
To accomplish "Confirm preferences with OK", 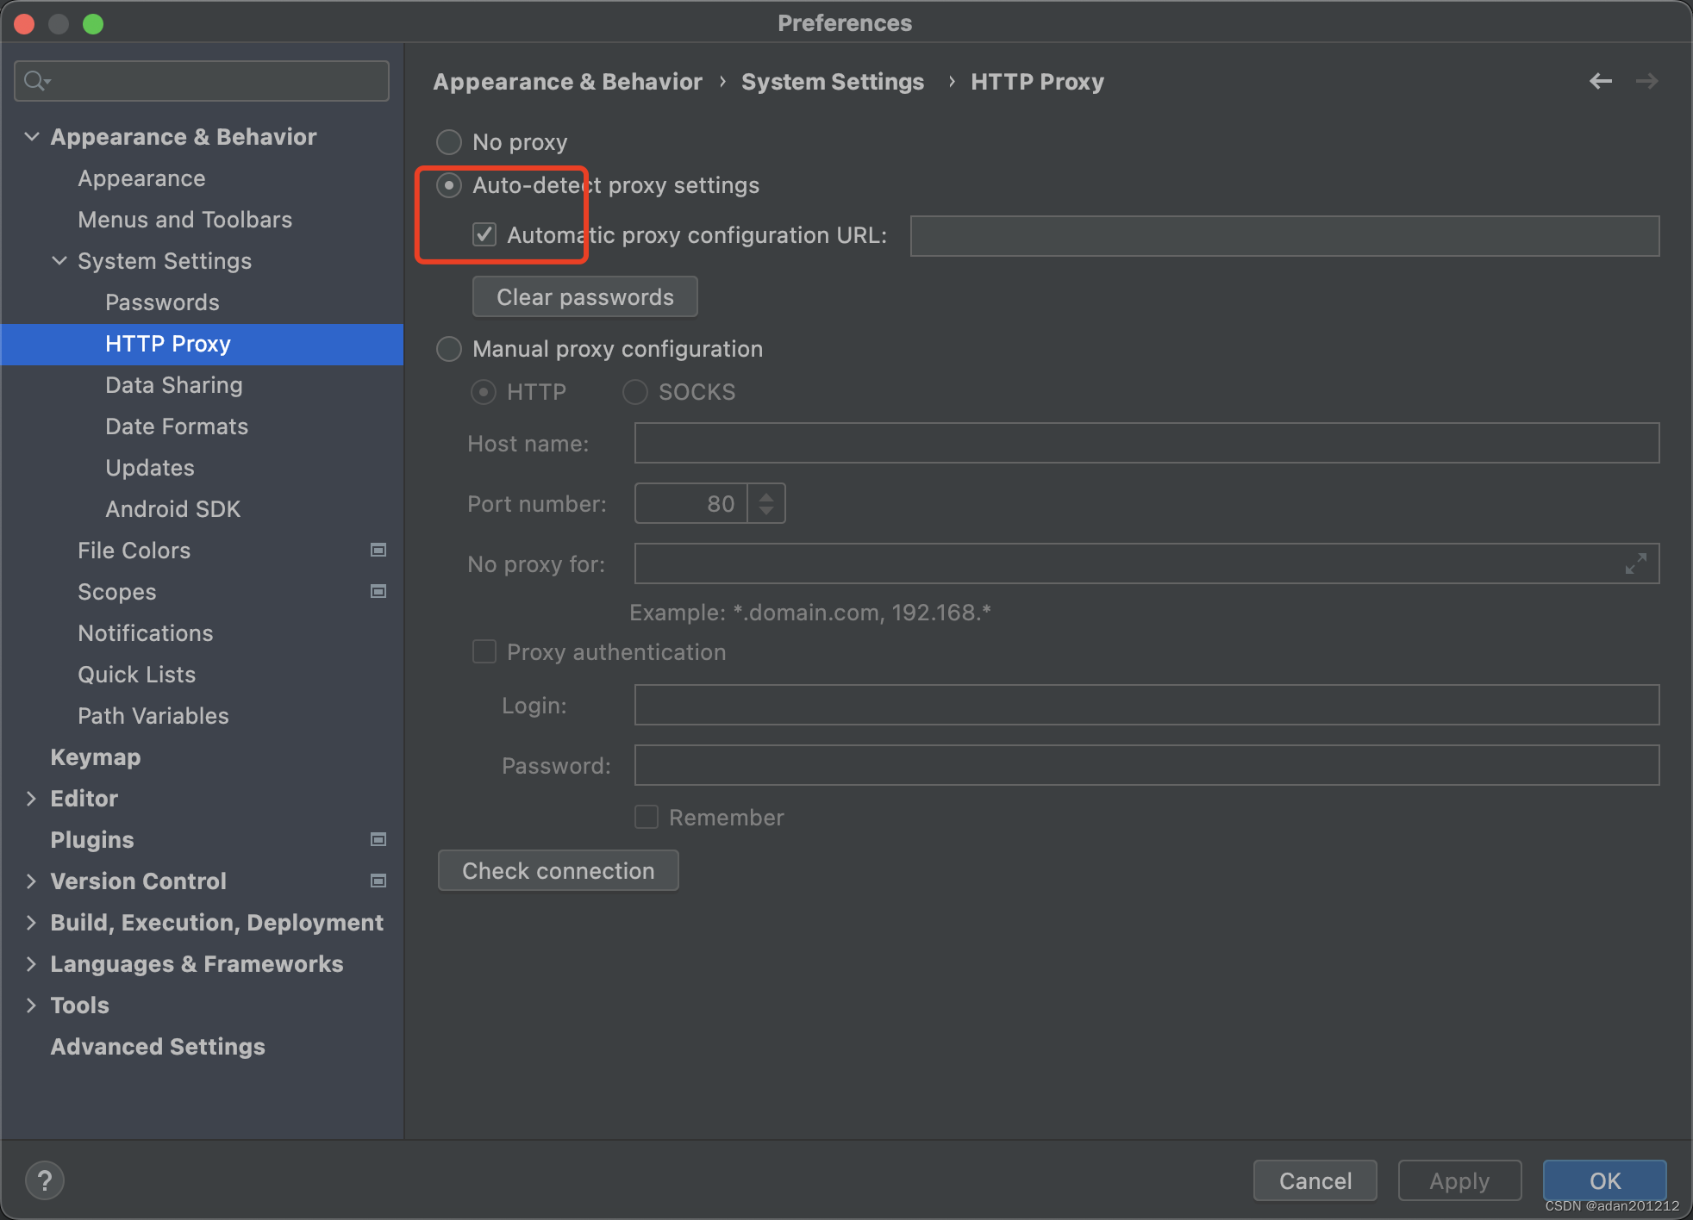I will [1604, 1180].
